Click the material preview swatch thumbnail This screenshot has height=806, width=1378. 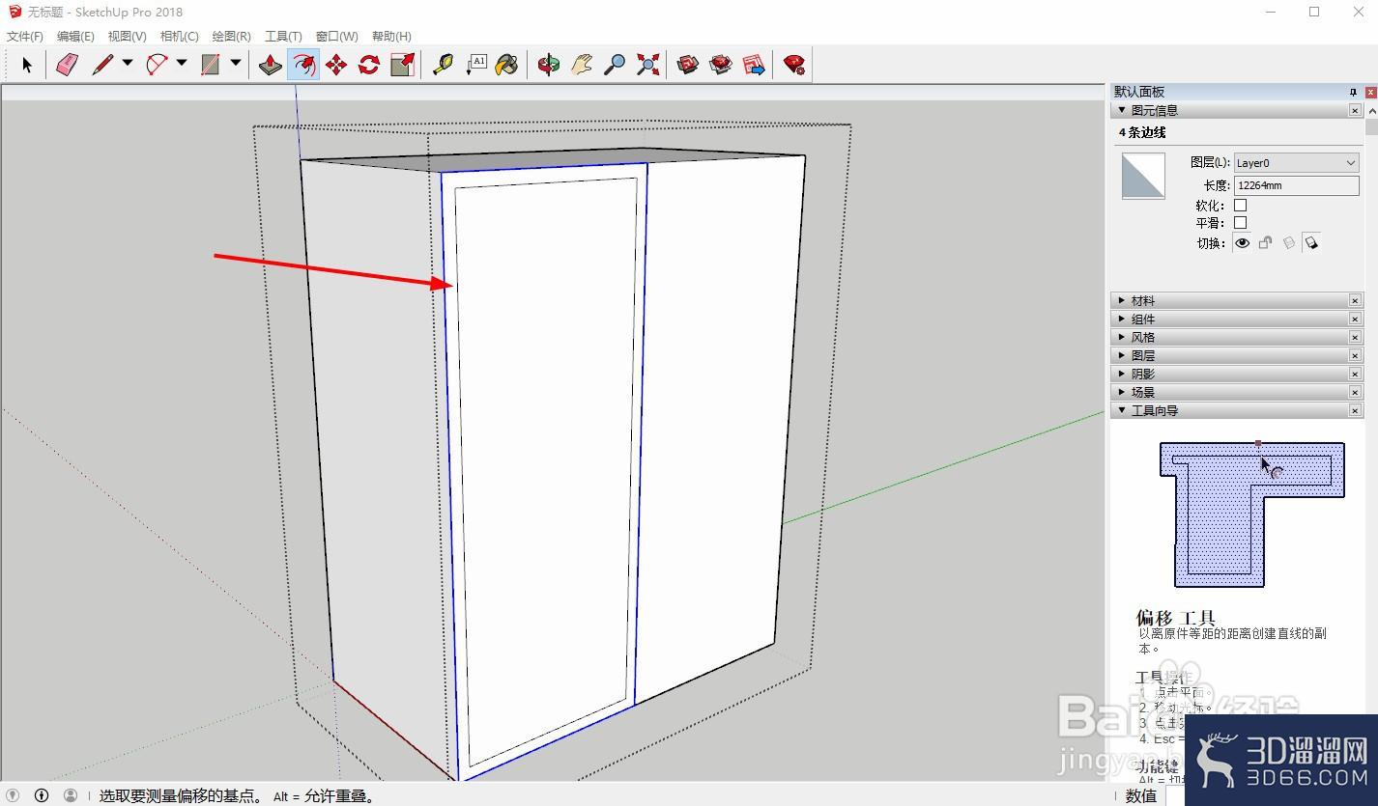(x=1143, y=176)
